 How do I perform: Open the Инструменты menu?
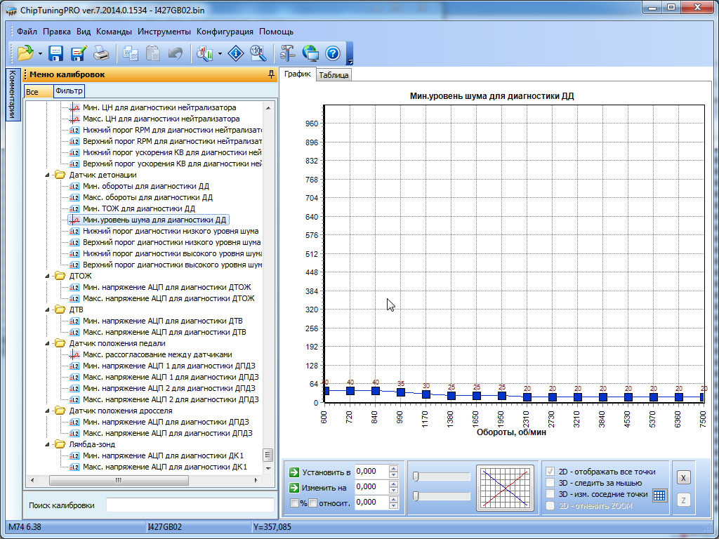pos(164,32)
